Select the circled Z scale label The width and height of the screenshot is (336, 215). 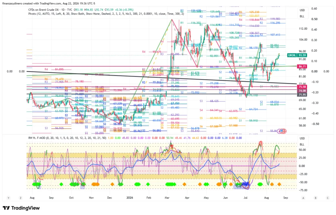tap(21, 198)
